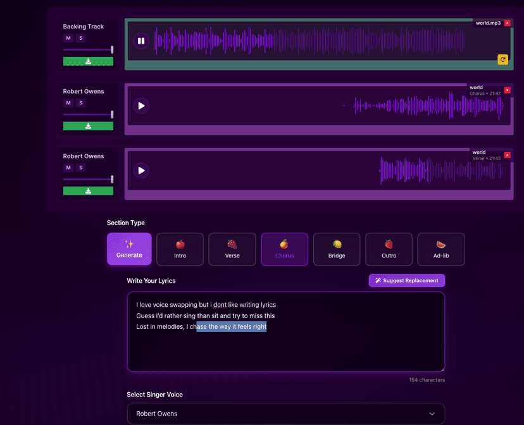Delete the world Chorus recording
Image resolution: width=524 pixels, height=425 pixels.
pyautogui.click(x=507, y=89)
